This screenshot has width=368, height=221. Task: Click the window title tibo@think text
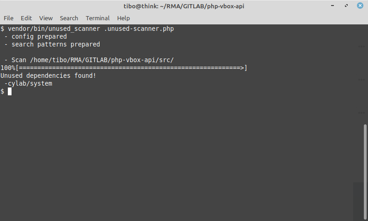point(184,6)
